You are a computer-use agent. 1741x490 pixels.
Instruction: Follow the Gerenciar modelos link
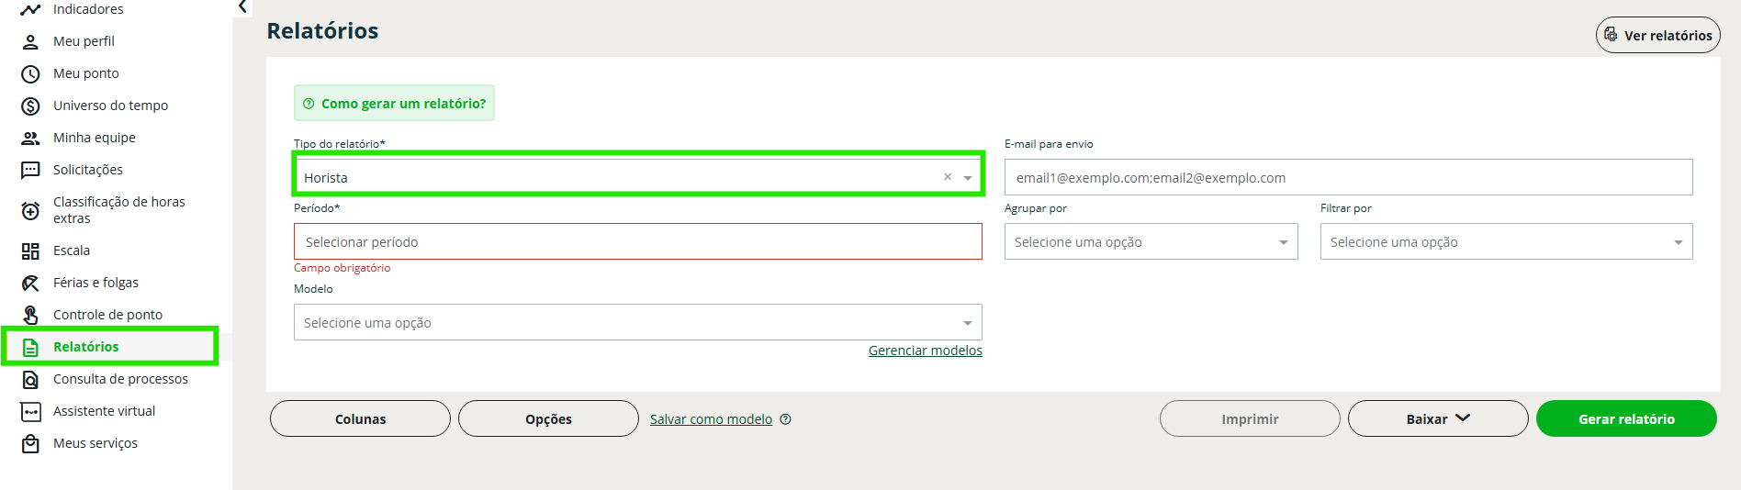[925, 351]
